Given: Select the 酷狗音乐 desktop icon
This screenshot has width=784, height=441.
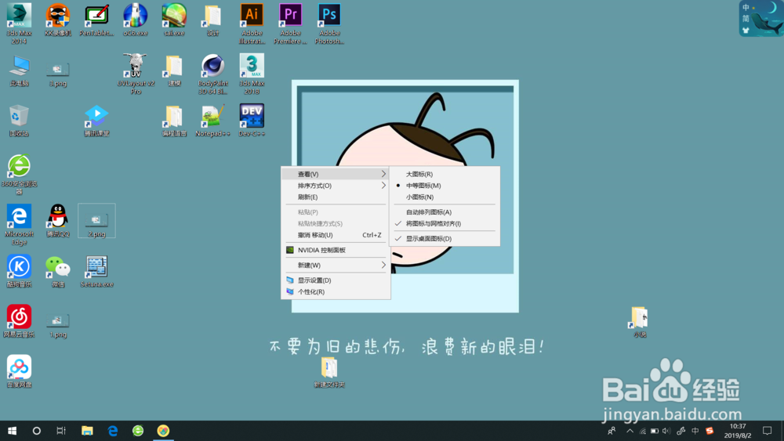Looking at the screenshot, I should pyautogui.click(x=19, y=271).
